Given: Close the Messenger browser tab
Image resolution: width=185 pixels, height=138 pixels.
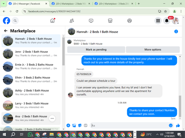Looking at the screenshot, I should pyautogui.click(x=46, y=4).
